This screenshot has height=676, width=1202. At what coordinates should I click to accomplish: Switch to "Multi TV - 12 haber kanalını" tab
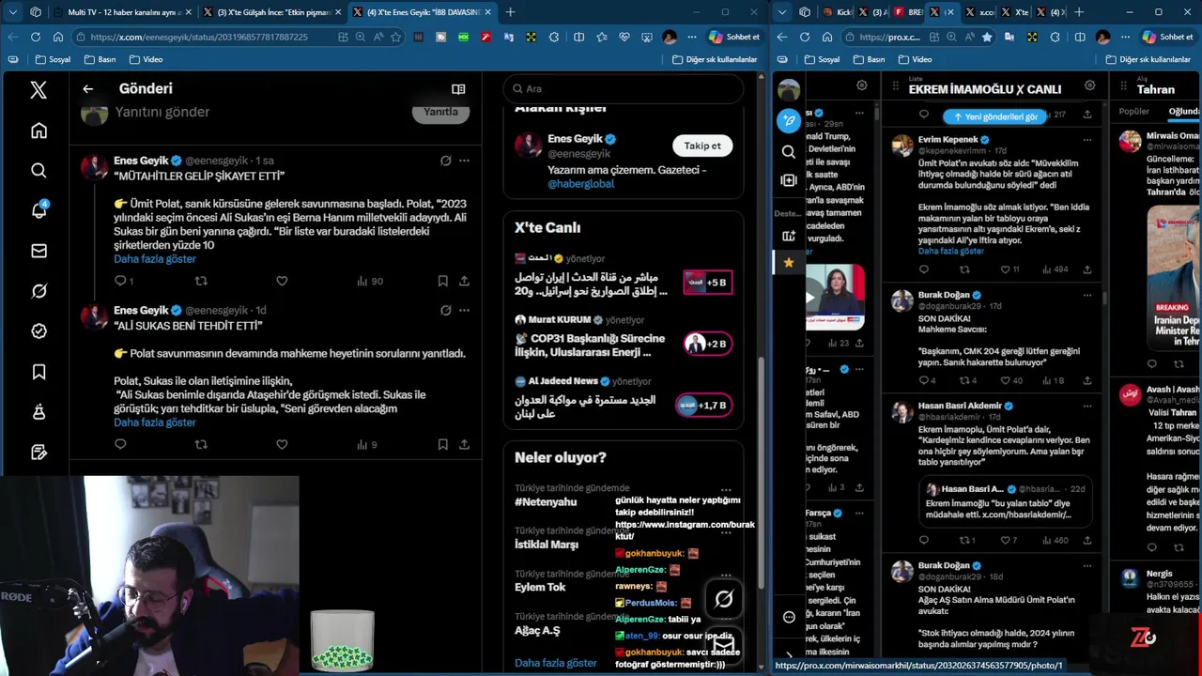[x=123, y=12]
